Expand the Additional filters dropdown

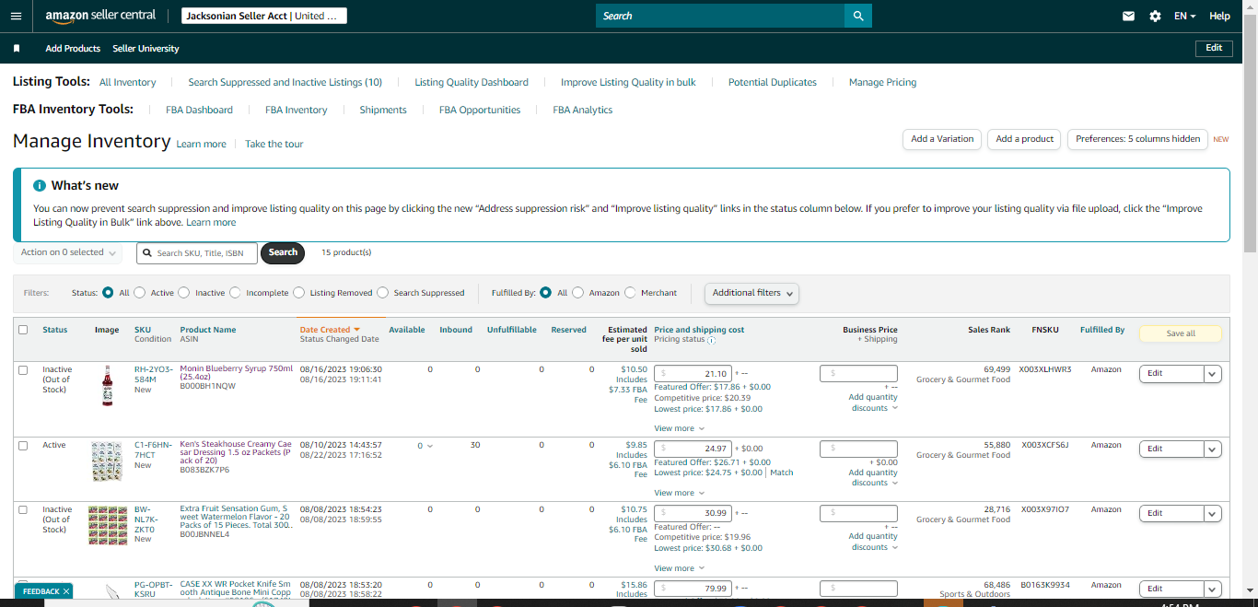tap(751, 293)
